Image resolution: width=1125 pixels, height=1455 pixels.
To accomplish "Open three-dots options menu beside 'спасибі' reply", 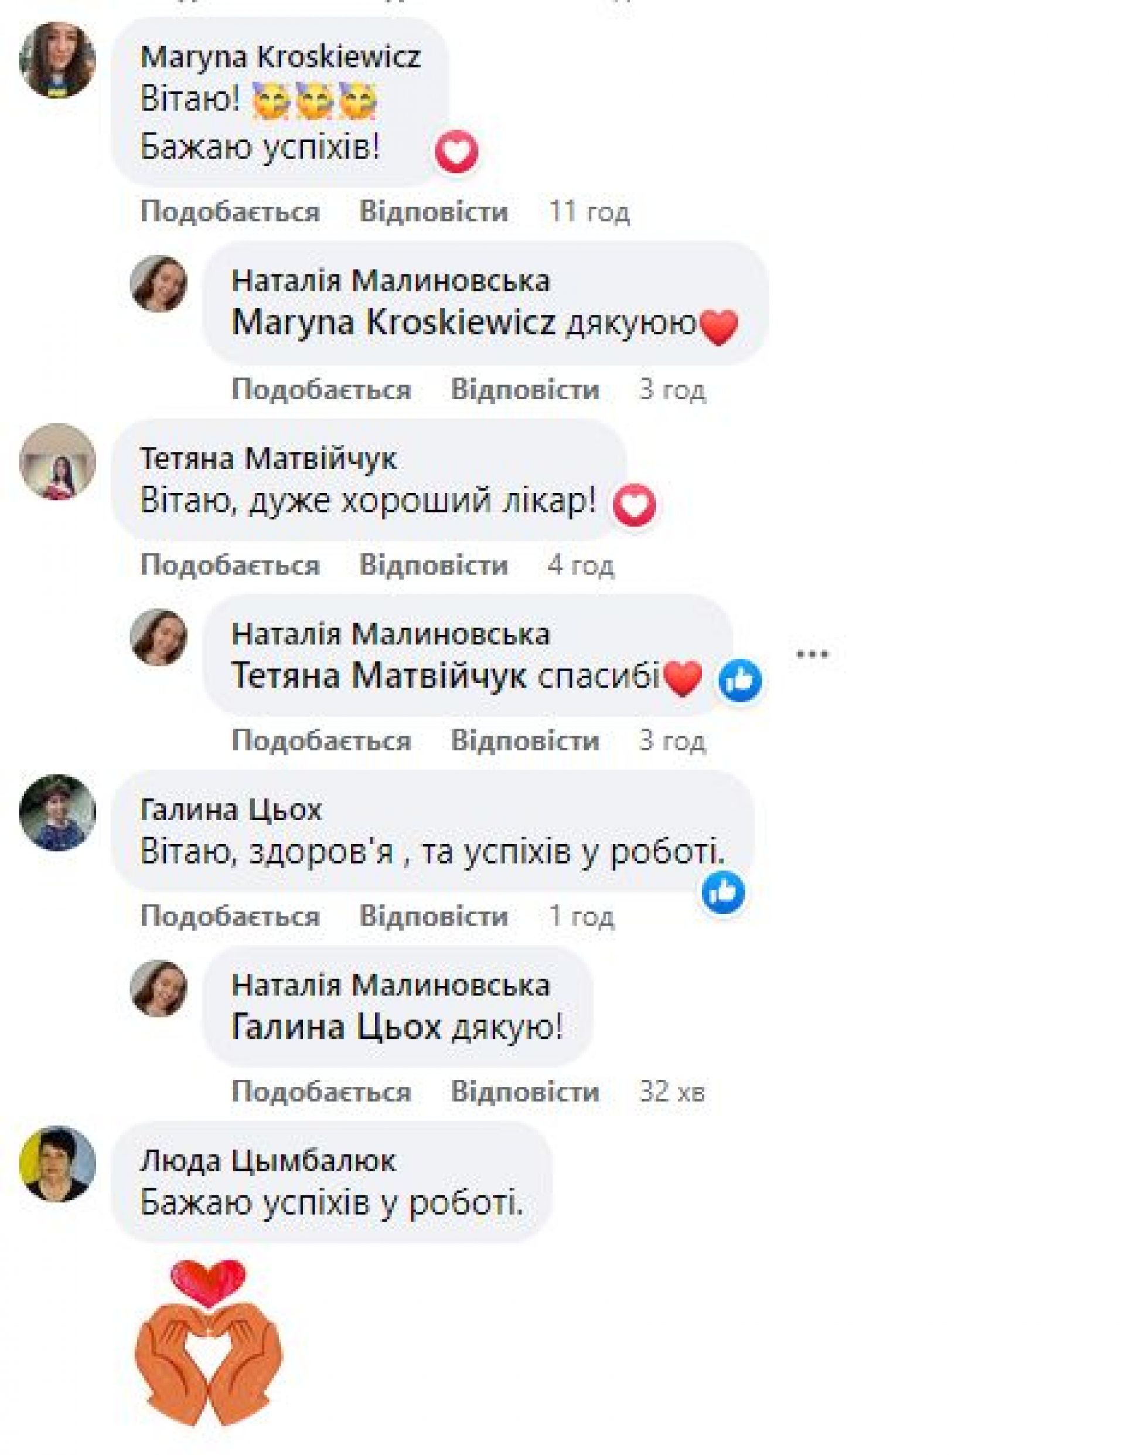I will click(x=812, y=654).
